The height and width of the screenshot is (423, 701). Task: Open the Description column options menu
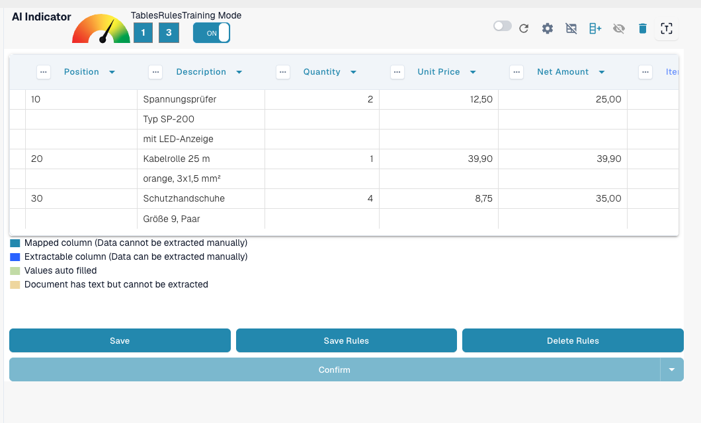click(155, 72)
